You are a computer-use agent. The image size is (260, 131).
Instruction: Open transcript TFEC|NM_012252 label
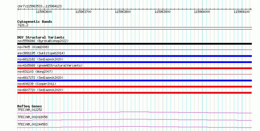coord(30,110)
